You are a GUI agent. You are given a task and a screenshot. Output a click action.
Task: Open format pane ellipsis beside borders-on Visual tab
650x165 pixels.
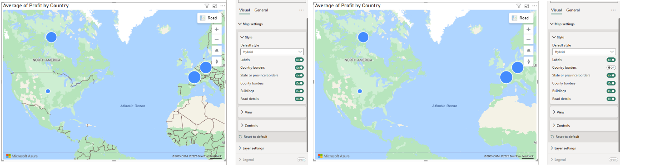click(302, 10)
